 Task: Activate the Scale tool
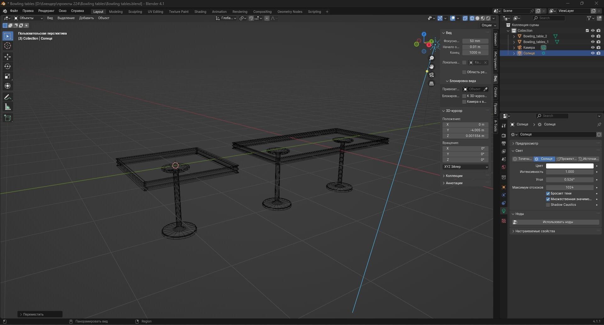click(x=8, y=76)
